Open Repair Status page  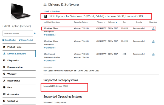(x=14, y=81)
